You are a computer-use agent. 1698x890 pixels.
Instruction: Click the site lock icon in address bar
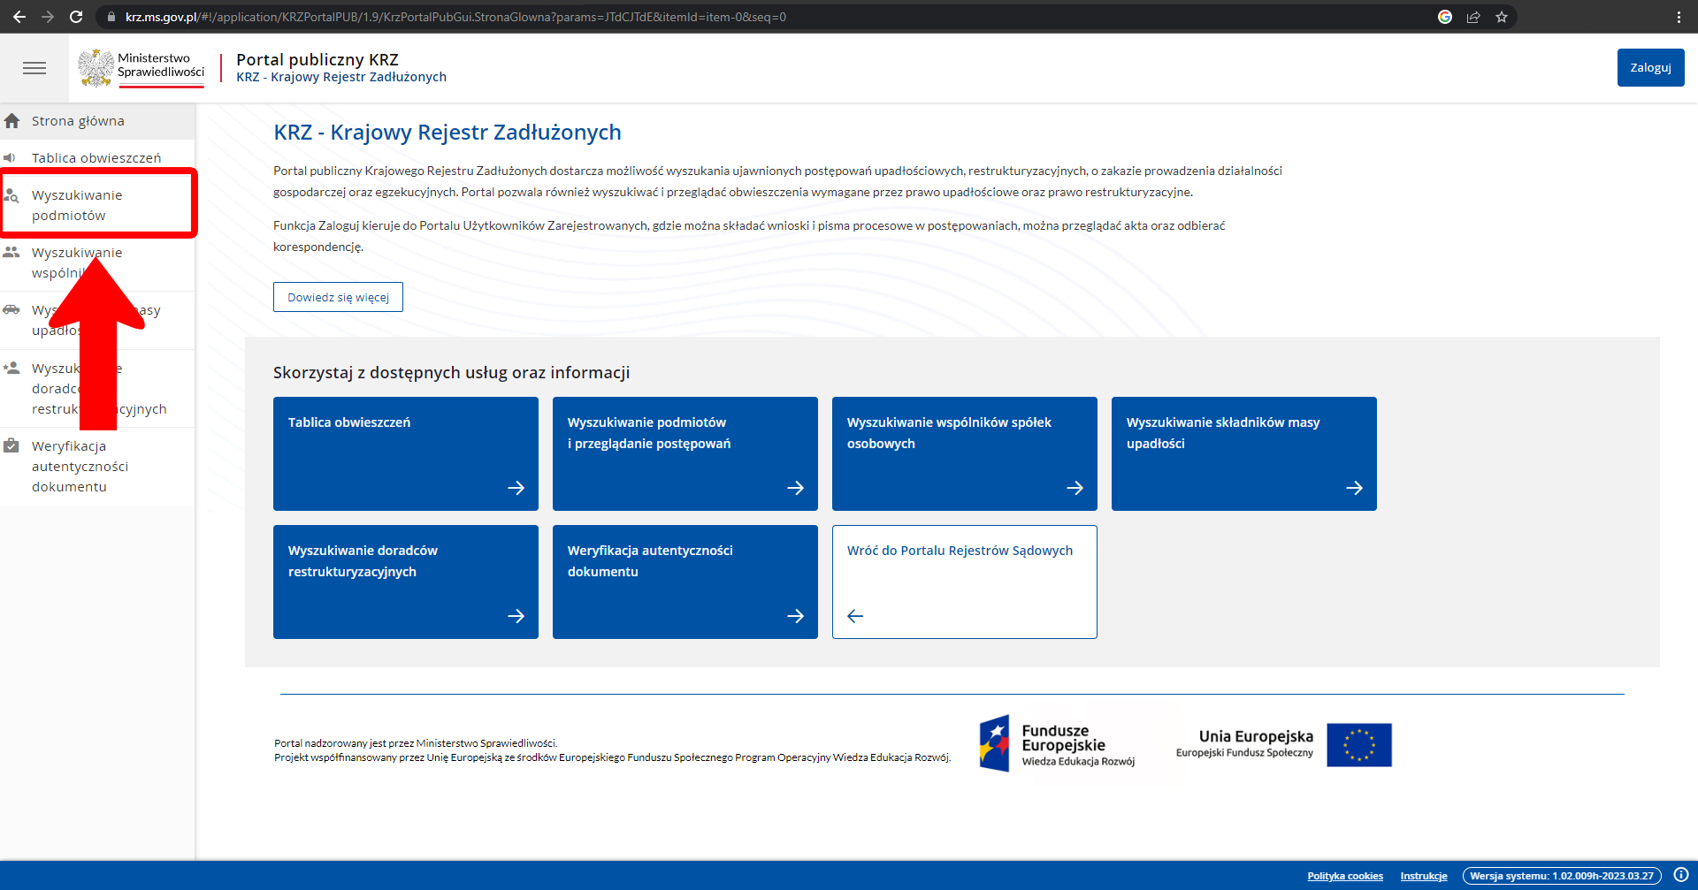[111, 17]
